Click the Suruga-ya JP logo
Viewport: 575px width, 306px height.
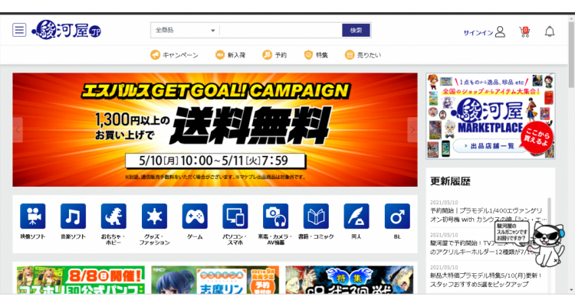tap(67, 30)
